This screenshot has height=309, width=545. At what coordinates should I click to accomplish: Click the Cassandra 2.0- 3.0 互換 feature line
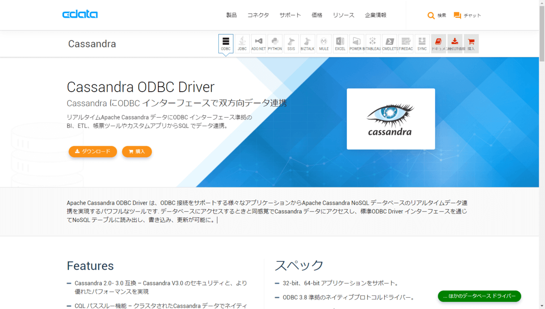161,287
